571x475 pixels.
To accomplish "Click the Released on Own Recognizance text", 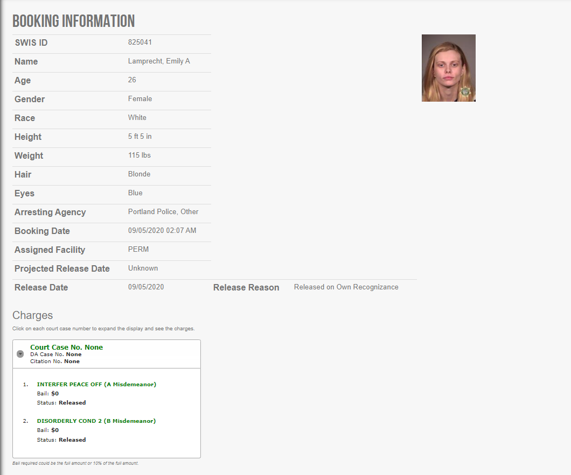I will 346,287.
